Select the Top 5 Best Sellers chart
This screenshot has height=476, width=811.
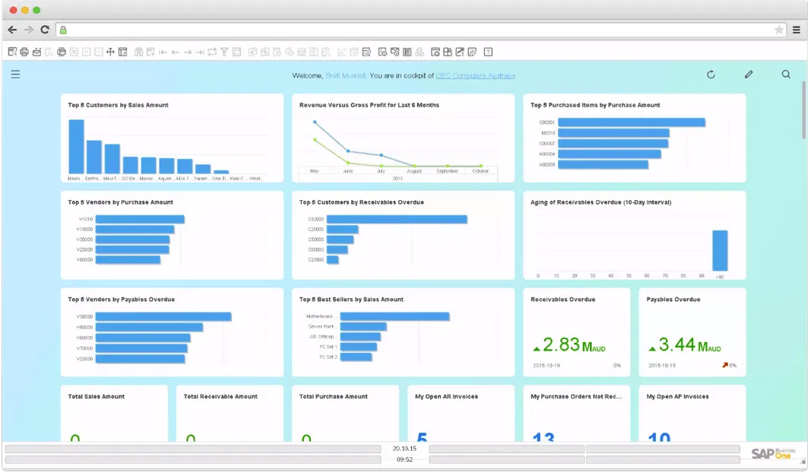(x=403, y=332)
